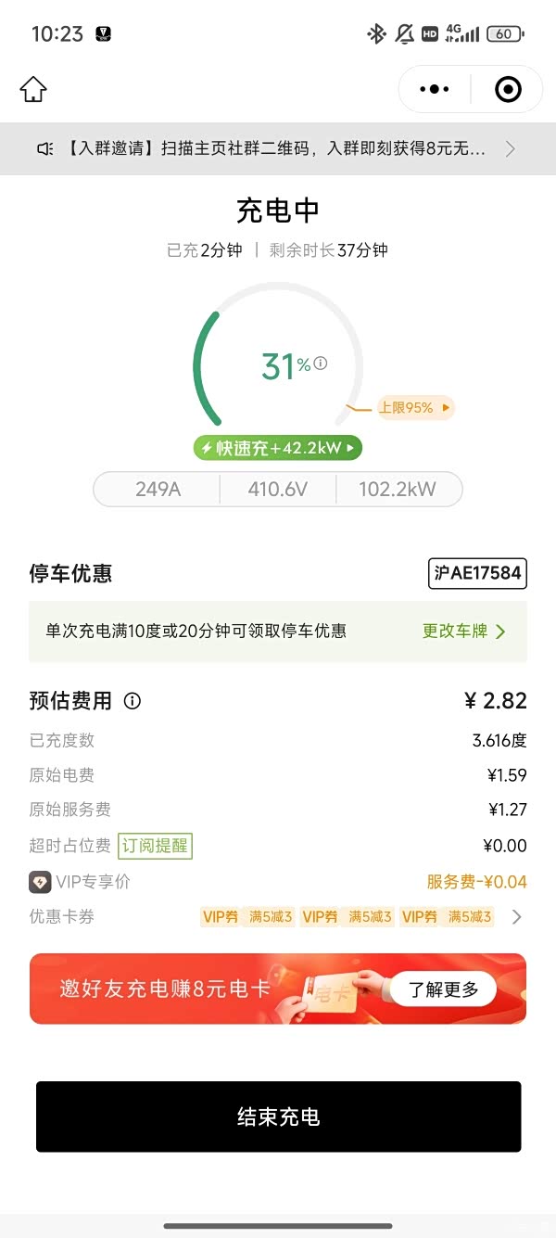The height and width of the screenshot is (1238, 556).
Task: Tap the first VIP券 满5减3 coupon
Action: [x=247, y=917]
